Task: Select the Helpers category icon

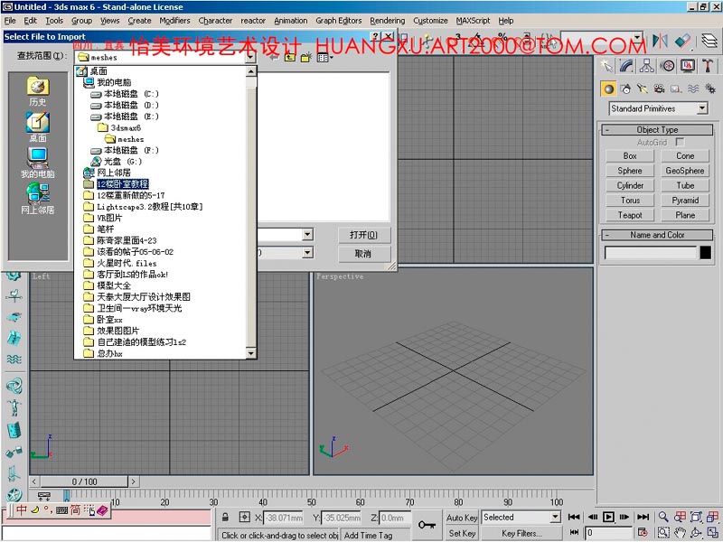Action: click(676, 89)
